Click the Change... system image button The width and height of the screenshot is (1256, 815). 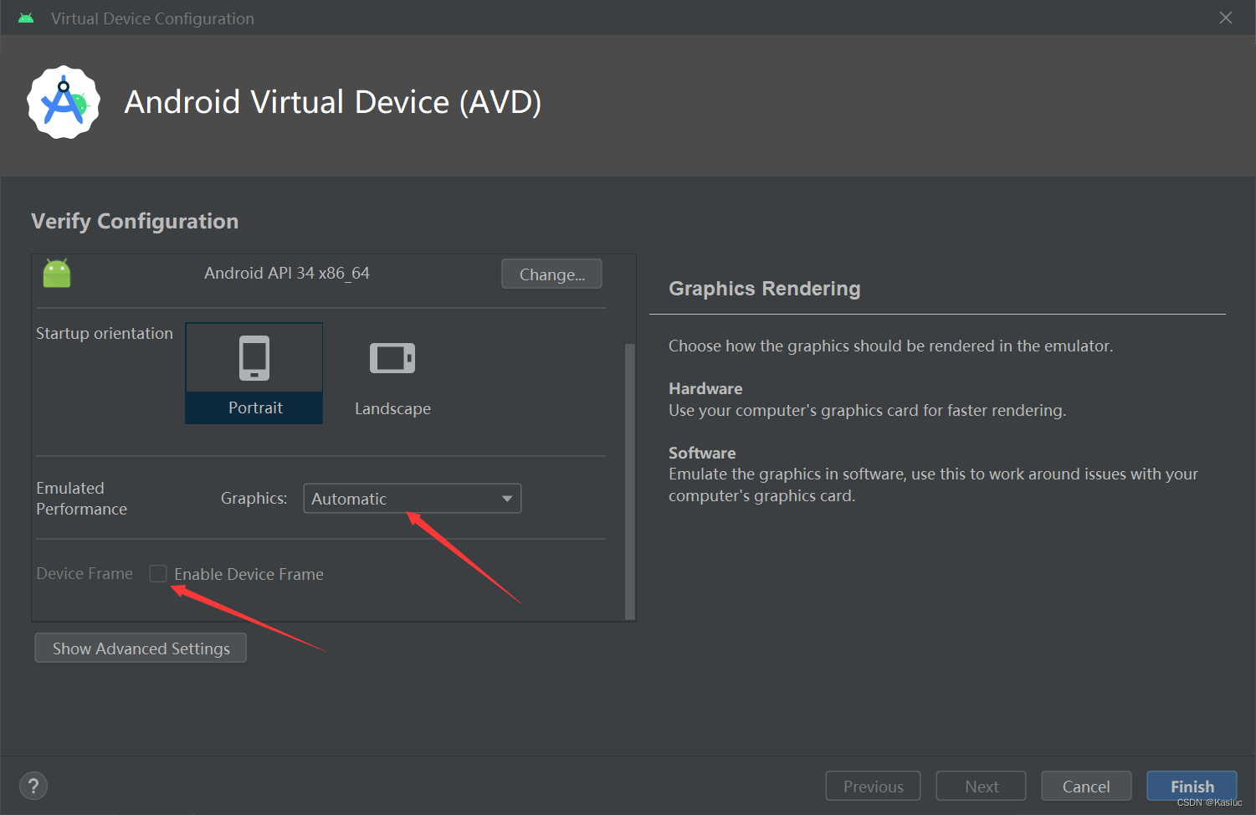[x=551, y=274]
